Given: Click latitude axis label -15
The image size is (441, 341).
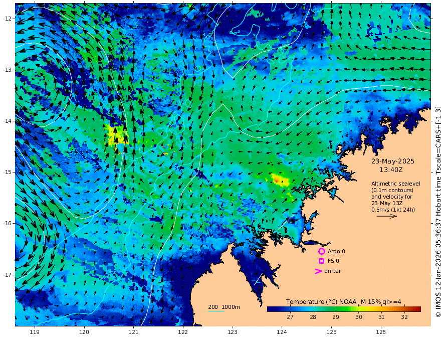Looking at the screenshot, I should pyautogui.click(x=7, y=172).
